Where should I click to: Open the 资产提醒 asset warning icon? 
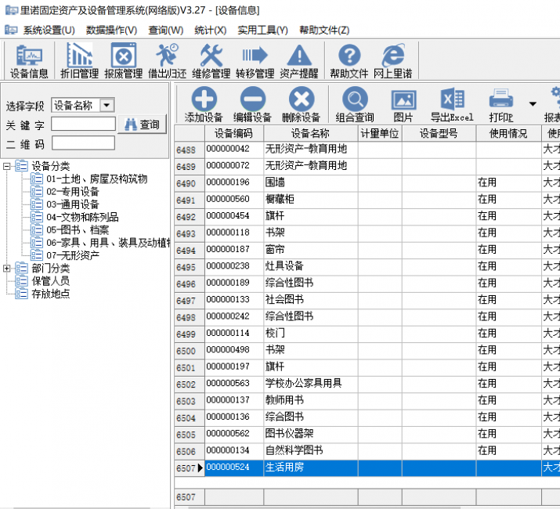tap(298, 61)
